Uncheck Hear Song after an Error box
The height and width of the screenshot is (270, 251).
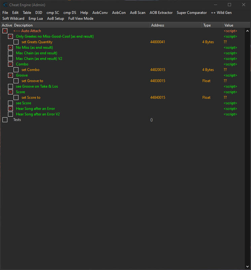pos(10,109)
